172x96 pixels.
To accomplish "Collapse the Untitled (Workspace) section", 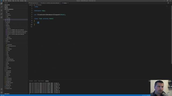I will point(16,9).
